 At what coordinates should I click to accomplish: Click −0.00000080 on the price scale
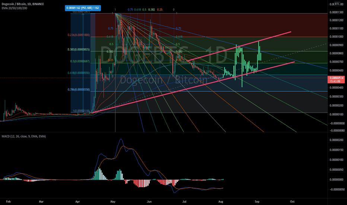(x=337, y=130)
